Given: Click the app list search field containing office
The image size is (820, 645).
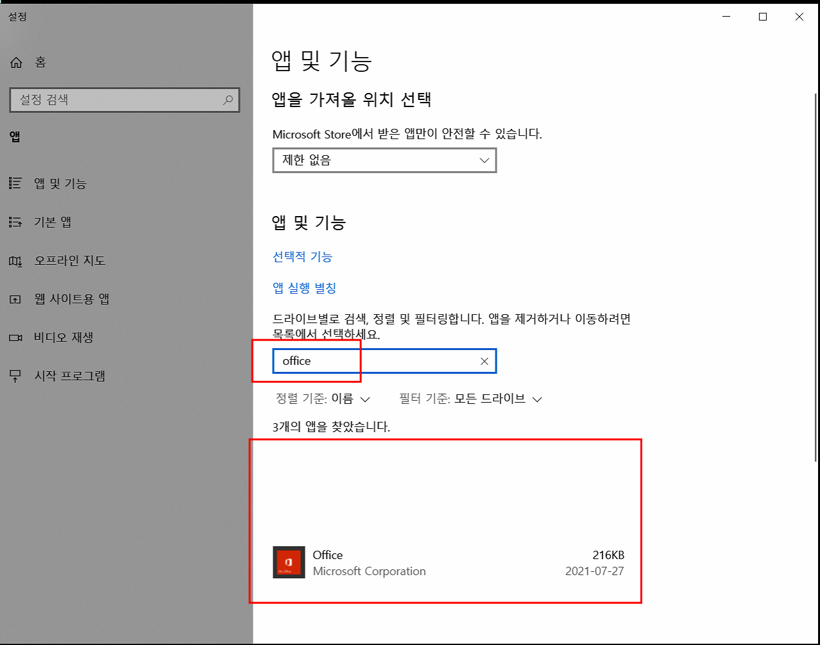Looking at the screenshot, I should 384,361.
